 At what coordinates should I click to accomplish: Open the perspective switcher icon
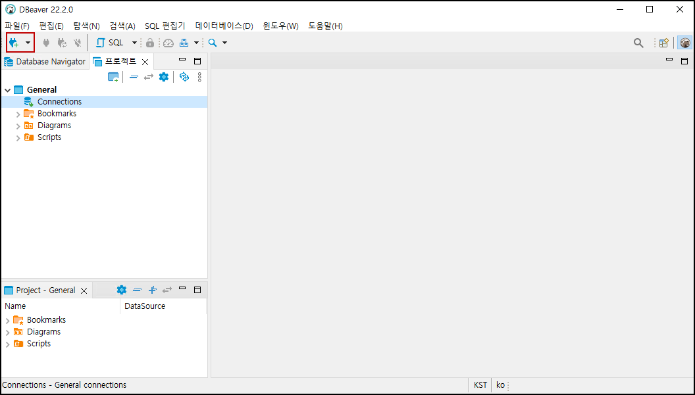(663, 43)
